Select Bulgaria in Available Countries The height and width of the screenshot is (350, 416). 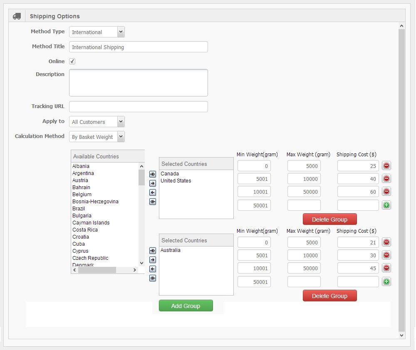coord(82,216)
